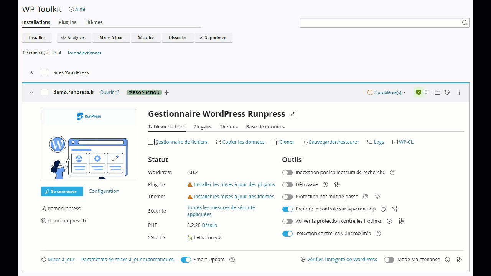Expand the 3 problème(s) dropdown
The width and height of the screenshot is (491, 276).
pos(386,92)
